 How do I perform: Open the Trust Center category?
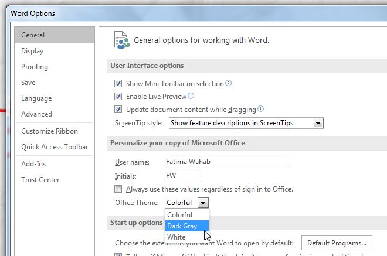40,180
